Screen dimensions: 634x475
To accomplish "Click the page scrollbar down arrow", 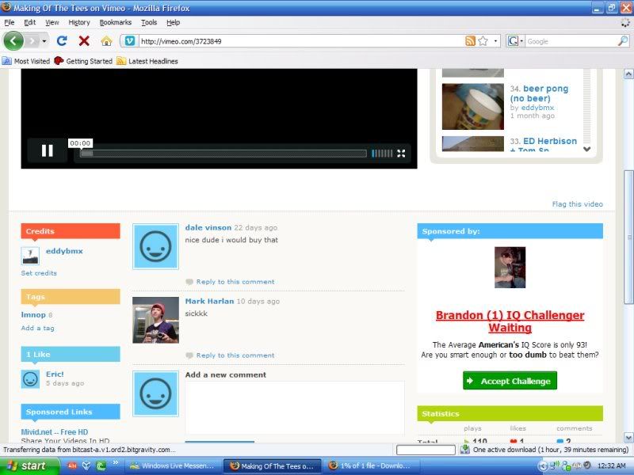I will coord(628,438).
